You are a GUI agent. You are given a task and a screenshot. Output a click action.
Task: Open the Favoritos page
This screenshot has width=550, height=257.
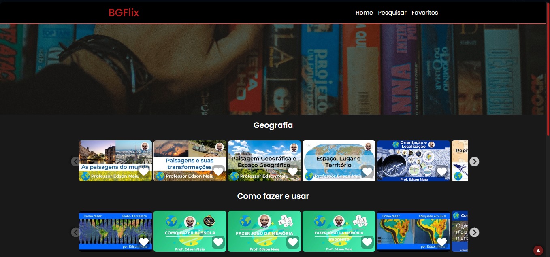point(424,13)
